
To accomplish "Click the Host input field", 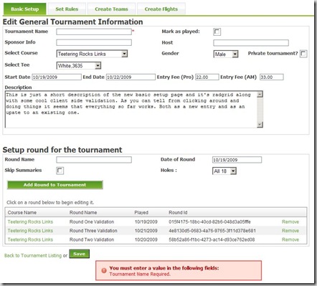I will tap(251, 43).
